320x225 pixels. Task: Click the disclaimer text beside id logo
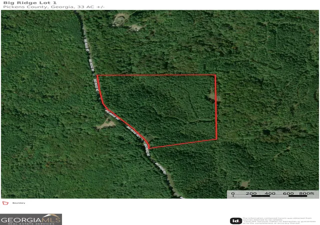coord(279,220)
